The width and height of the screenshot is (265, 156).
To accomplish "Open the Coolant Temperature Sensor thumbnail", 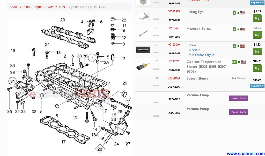I will (x=143, y=67).
